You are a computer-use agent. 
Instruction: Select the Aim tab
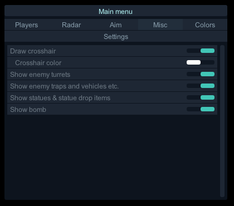pyautogui.click(x=116, y=25)
